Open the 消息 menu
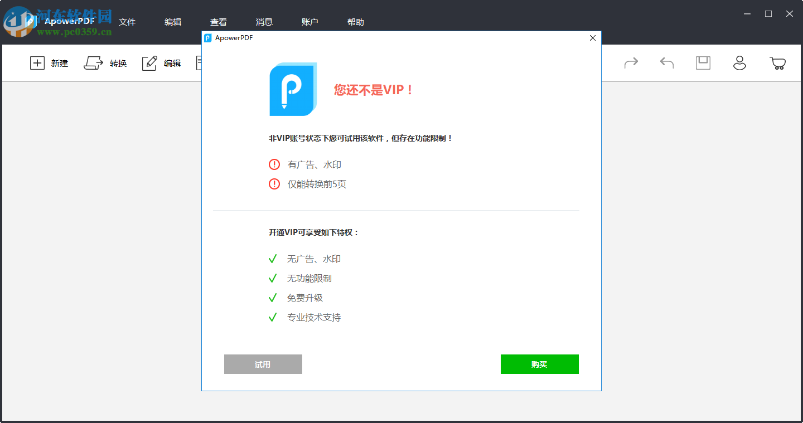 coord(264,22)
